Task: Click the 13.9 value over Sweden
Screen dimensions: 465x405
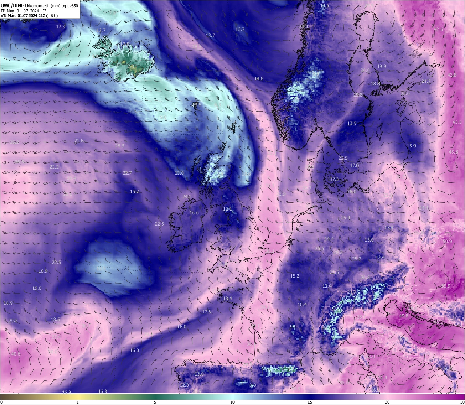Action: coord(352,123)
